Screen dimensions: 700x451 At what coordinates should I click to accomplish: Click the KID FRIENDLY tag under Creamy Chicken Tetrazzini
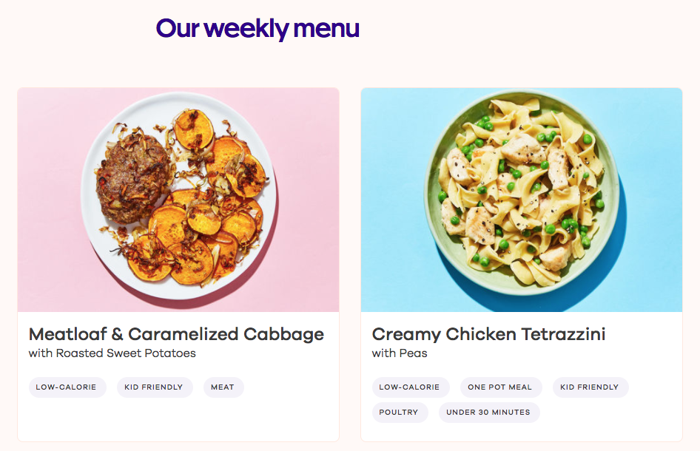(x=590, y=387)
